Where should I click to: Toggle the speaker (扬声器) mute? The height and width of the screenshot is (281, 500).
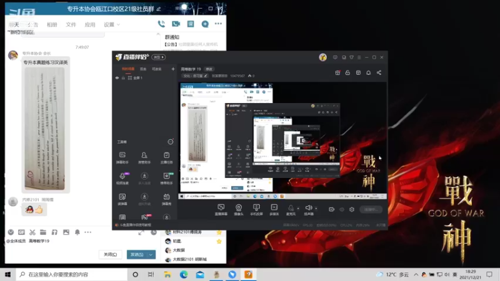click(308, 210)
